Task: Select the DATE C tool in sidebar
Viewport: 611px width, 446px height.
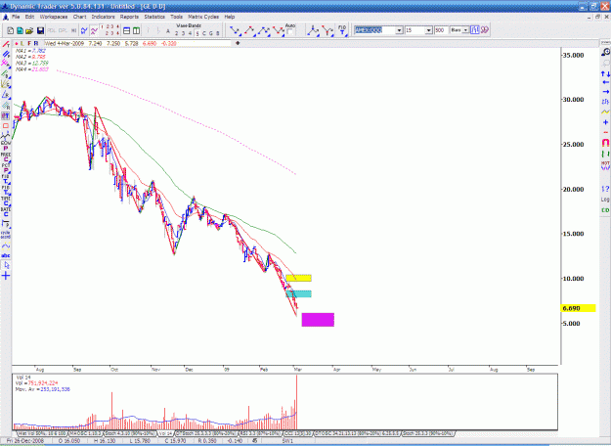Action: click(6, 211)
